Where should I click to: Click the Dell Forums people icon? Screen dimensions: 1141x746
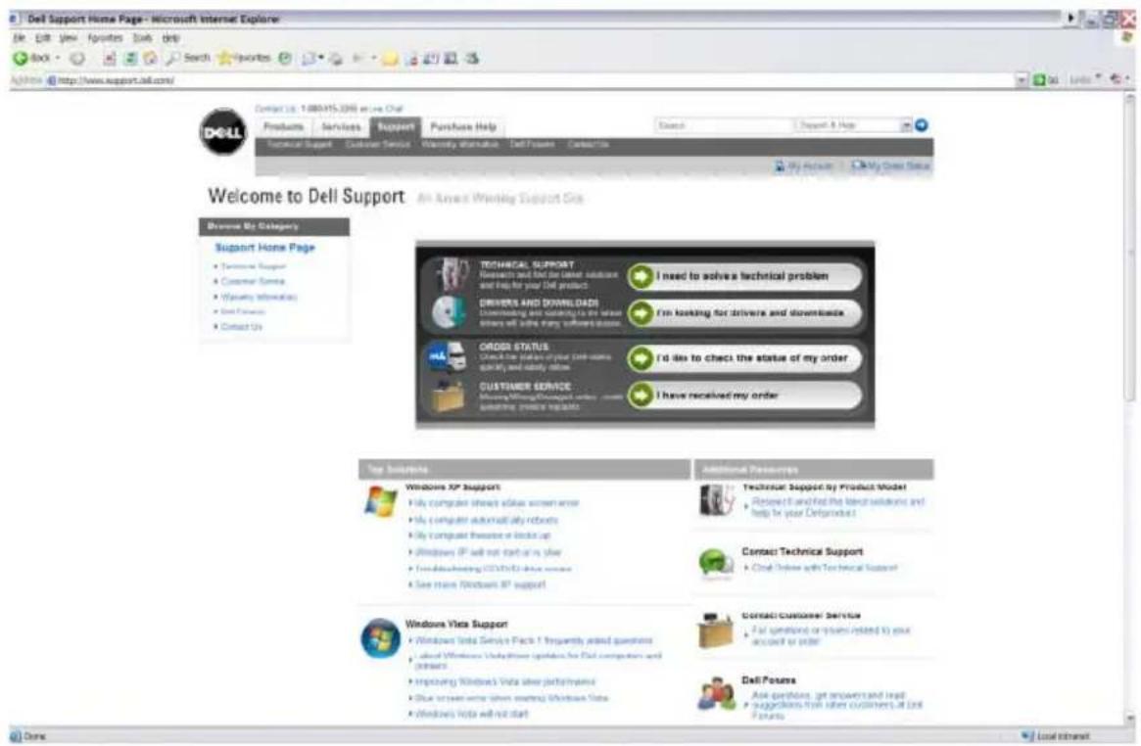click(717, 694)
